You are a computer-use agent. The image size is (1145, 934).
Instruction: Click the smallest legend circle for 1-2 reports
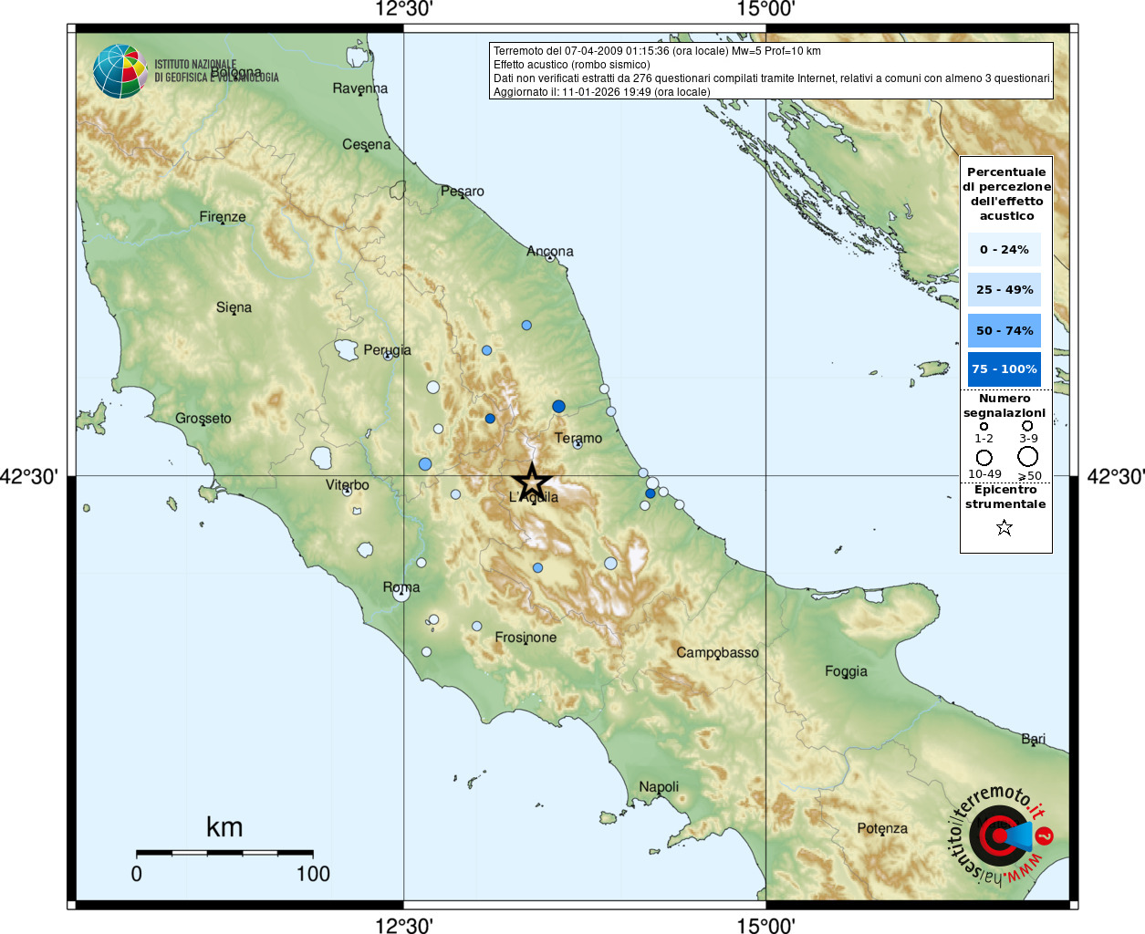pyautogui.click(x=984, y=426)
